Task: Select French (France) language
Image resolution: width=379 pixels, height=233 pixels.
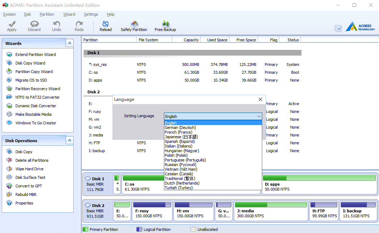Action: coord(213,132)
